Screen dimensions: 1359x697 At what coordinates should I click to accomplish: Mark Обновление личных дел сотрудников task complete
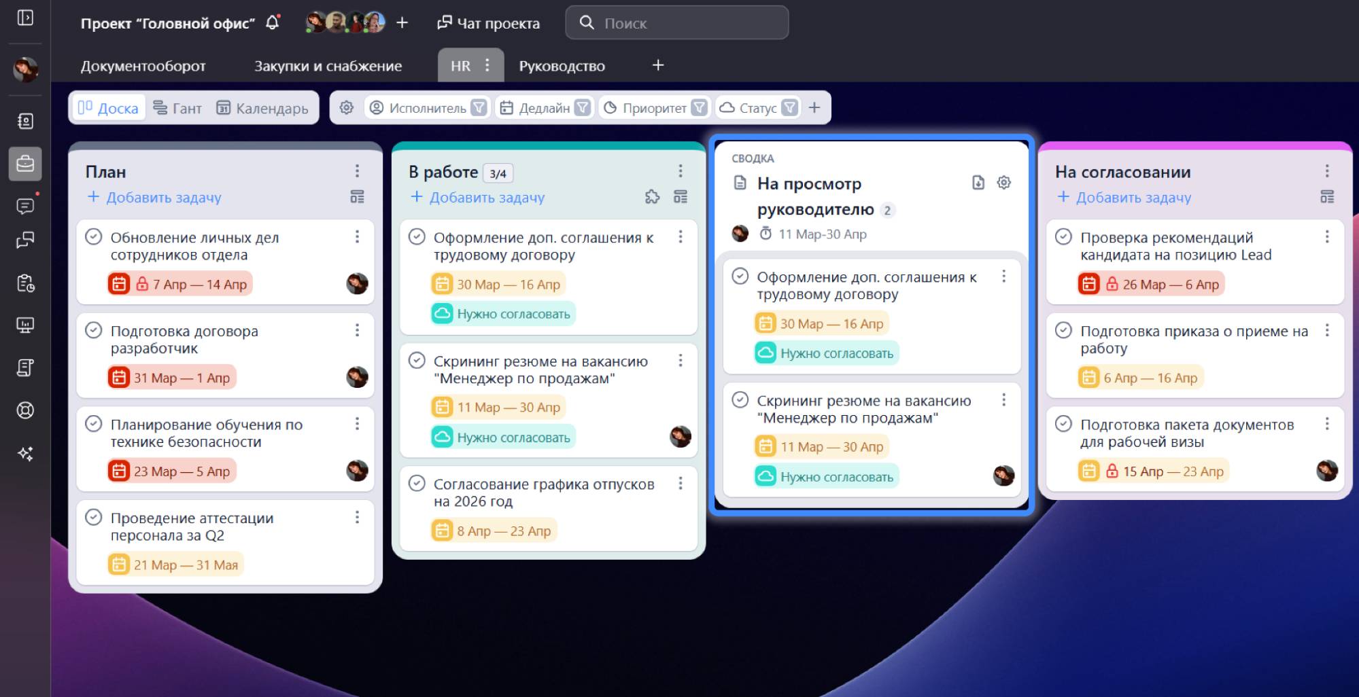pyautogui.click(x=93, y=237)
